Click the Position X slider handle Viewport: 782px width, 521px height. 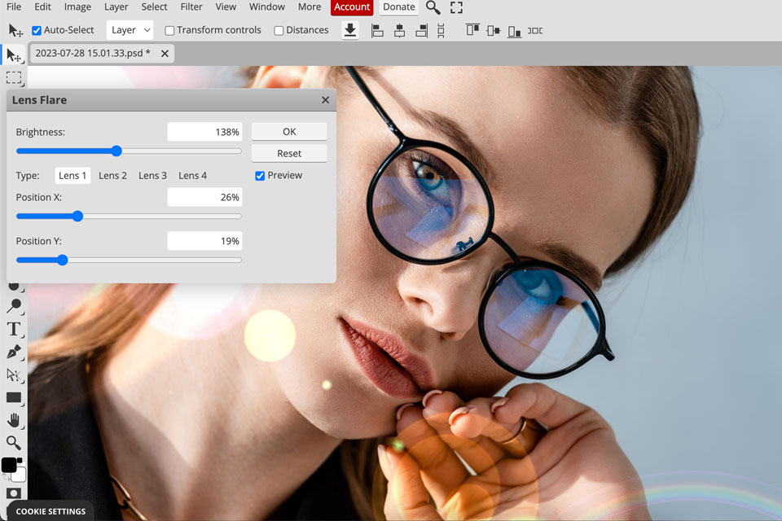tap(77, 217)
